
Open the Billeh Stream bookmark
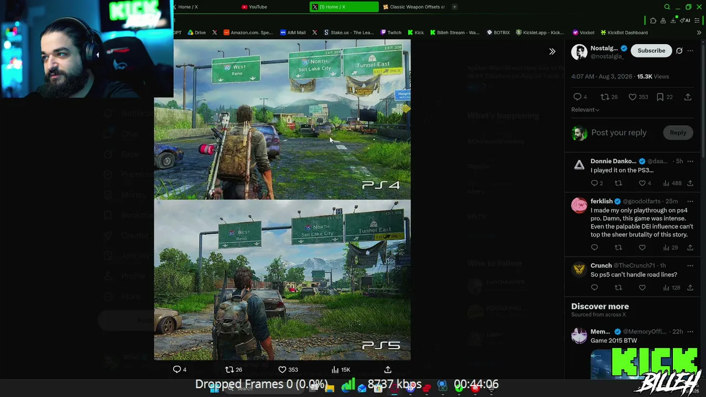point(455,33)
